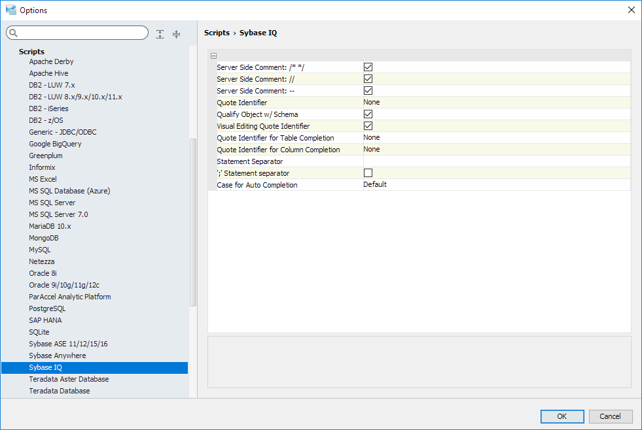The width and height of the screenshot is (642, 430).
Task: Click the left tree vertical scrollbar
Action: tap(192, 222)
